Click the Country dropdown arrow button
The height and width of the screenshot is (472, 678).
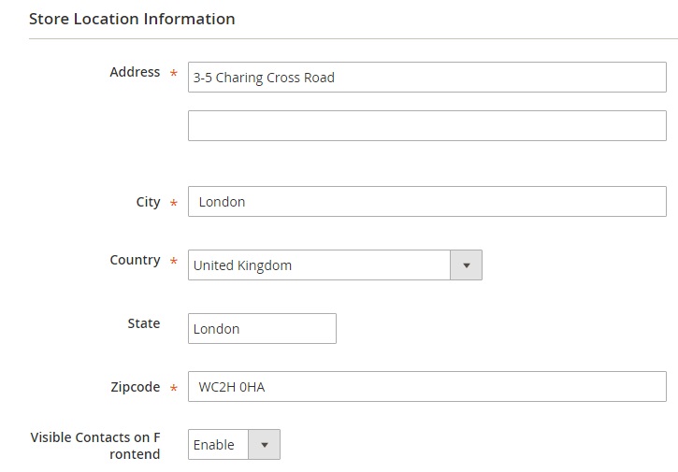point(466,265)
